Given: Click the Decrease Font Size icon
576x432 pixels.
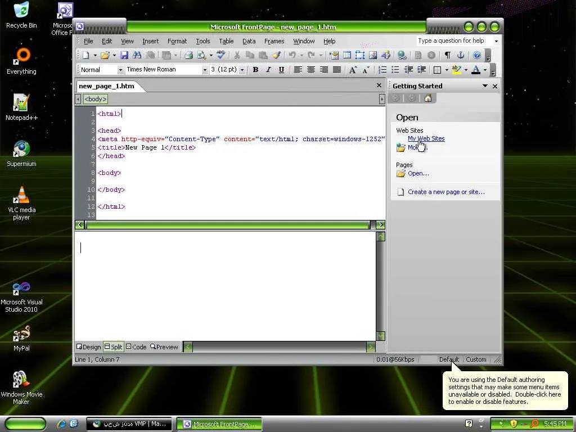Looking at the screenshot, I should pos(366,70).
